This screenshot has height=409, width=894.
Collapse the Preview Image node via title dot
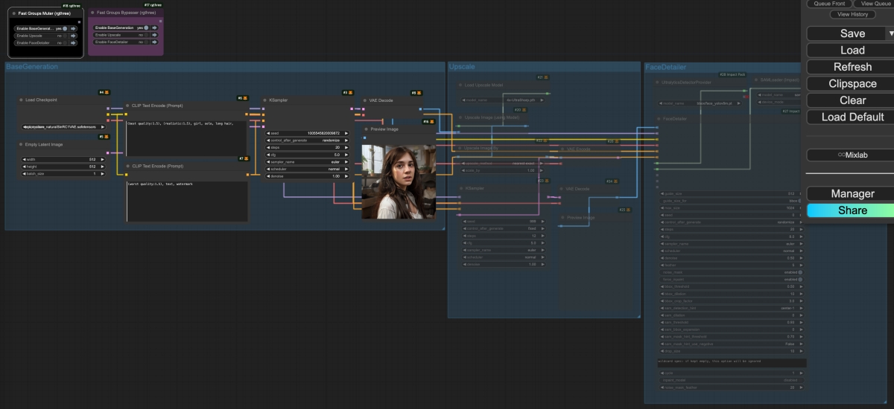pyautogui.click(x=367, y=129)
